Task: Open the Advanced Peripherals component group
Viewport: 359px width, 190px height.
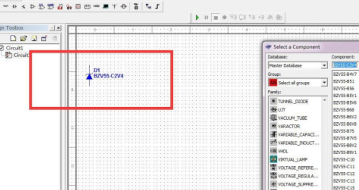Action: click(105, 7)
